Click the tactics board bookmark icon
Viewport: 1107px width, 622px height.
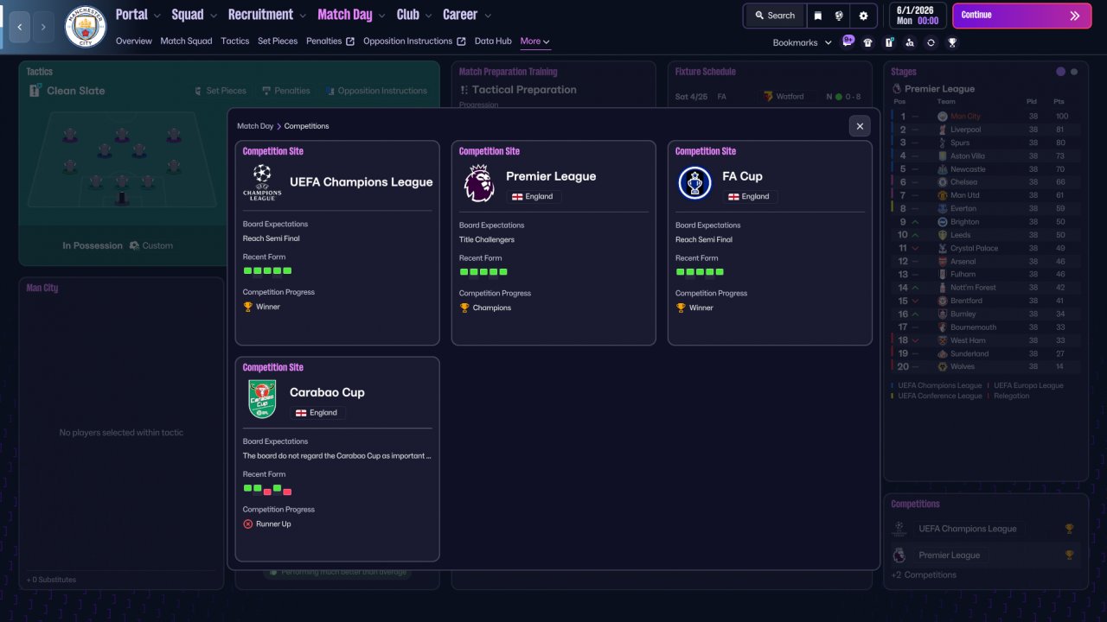click(x=889, y=42)
